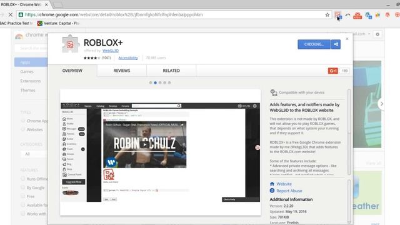The image size is (400, 225).
Task: Click the (1061) reviews count
Action: coord(106,58)
